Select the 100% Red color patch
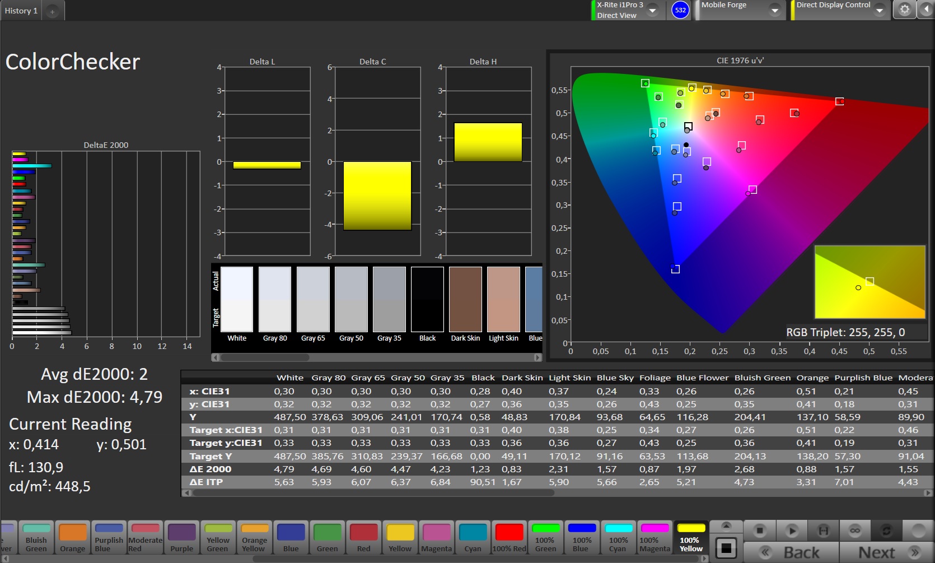Viewport: 935px width, 563px height. pos(509,538)
